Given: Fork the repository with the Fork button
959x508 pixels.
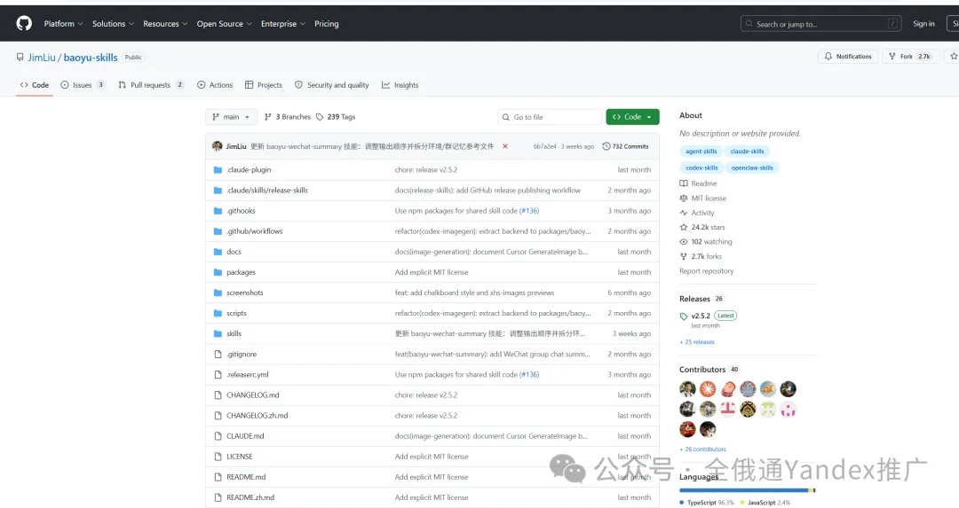Looking at the screenshot, I should pos(909,56).
